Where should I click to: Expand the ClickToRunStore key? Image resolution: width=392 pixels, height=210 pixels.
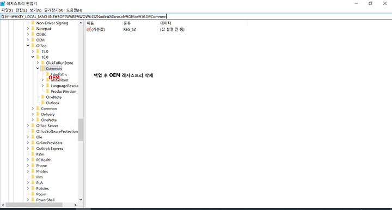click(38, 63)
